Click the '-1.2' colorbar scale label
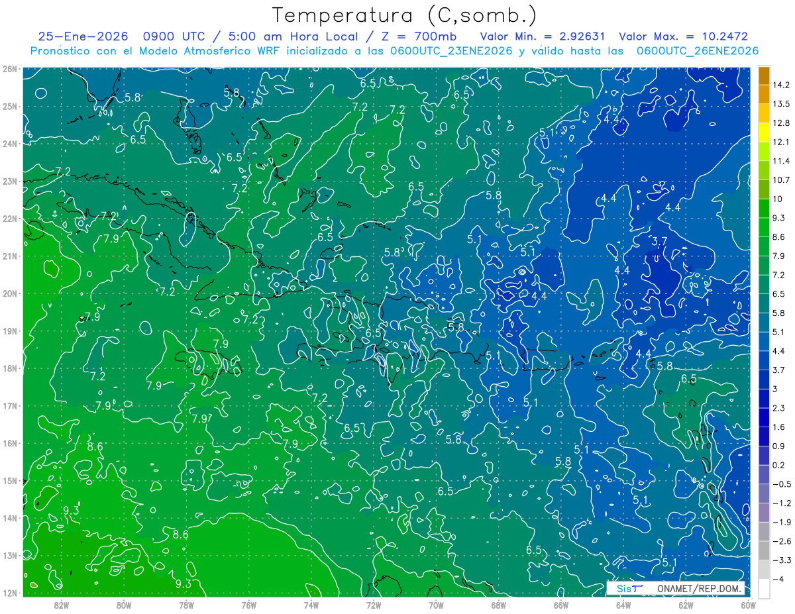Viewport: 795px width, 614px height. (x=783, y=503)
